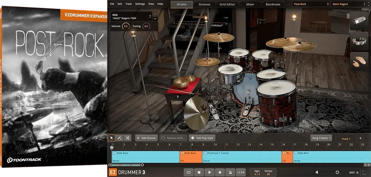Open the hand claps percussion thumbnail
This screenshot has width=371, height=177.
pos(359,61)
